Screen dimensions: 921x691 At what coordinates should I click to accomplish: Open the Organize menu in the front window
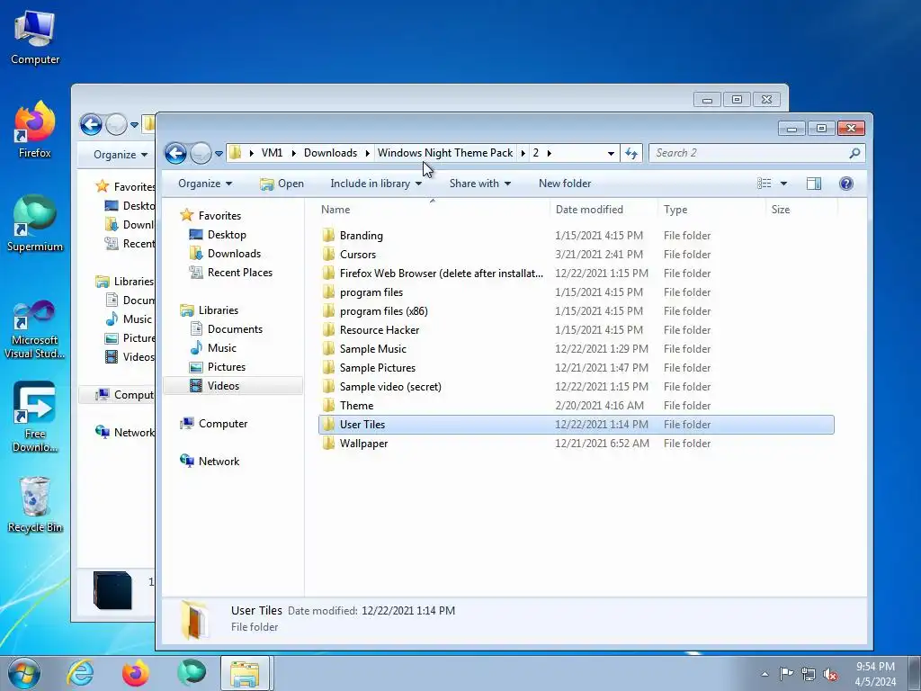205,184
